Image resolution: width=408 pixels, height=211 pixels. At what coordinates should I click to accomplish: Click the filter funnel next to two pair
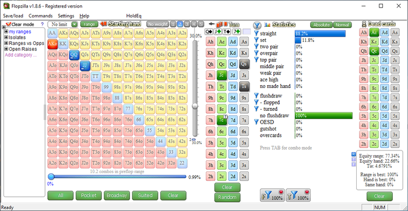pos(256,47)
